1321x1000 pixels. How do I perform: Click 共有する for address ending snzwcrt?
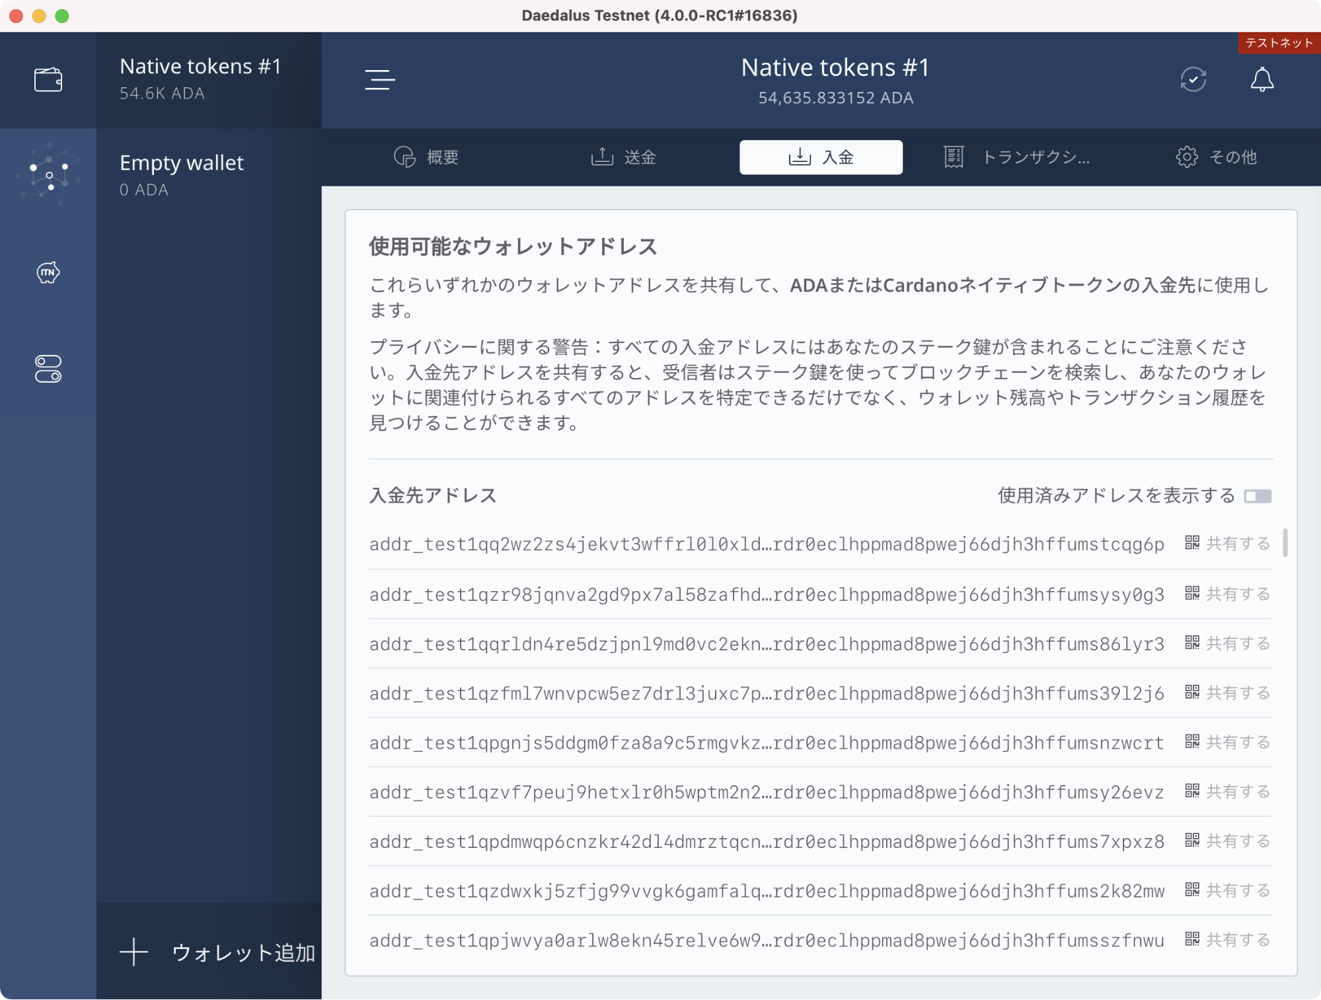pos(1238,743)
